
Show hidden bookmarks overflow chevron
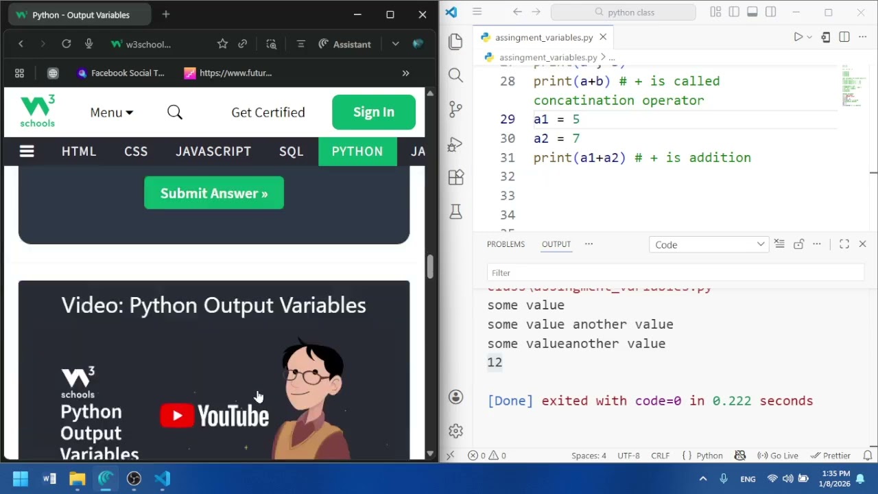point(405,73)
